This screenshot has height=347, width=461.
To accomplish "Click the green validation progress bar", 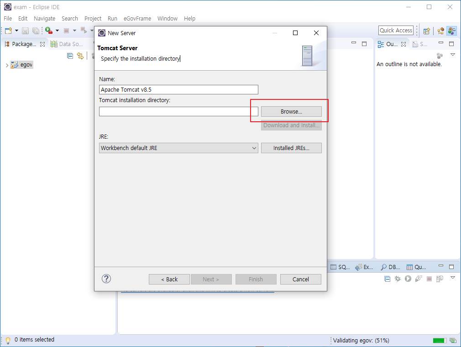I will 440,341.
